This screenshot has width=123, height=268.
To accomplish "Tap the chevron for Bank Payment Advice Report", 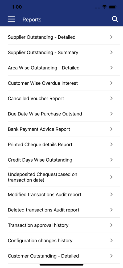I will [112, 129].
